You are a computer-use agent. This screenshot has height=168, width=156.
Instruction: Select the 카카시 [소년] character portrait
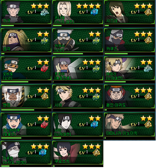[x=65, y=41]
